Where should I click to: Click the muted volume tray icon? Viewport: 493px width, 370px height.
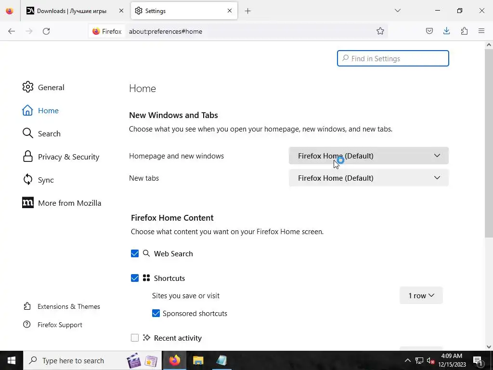pyautogui.click(x=430, y=360)
